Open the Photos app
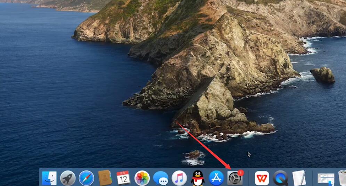Image resolution: width=346 pixels, height=186 pixels. (x=142, y=178)
